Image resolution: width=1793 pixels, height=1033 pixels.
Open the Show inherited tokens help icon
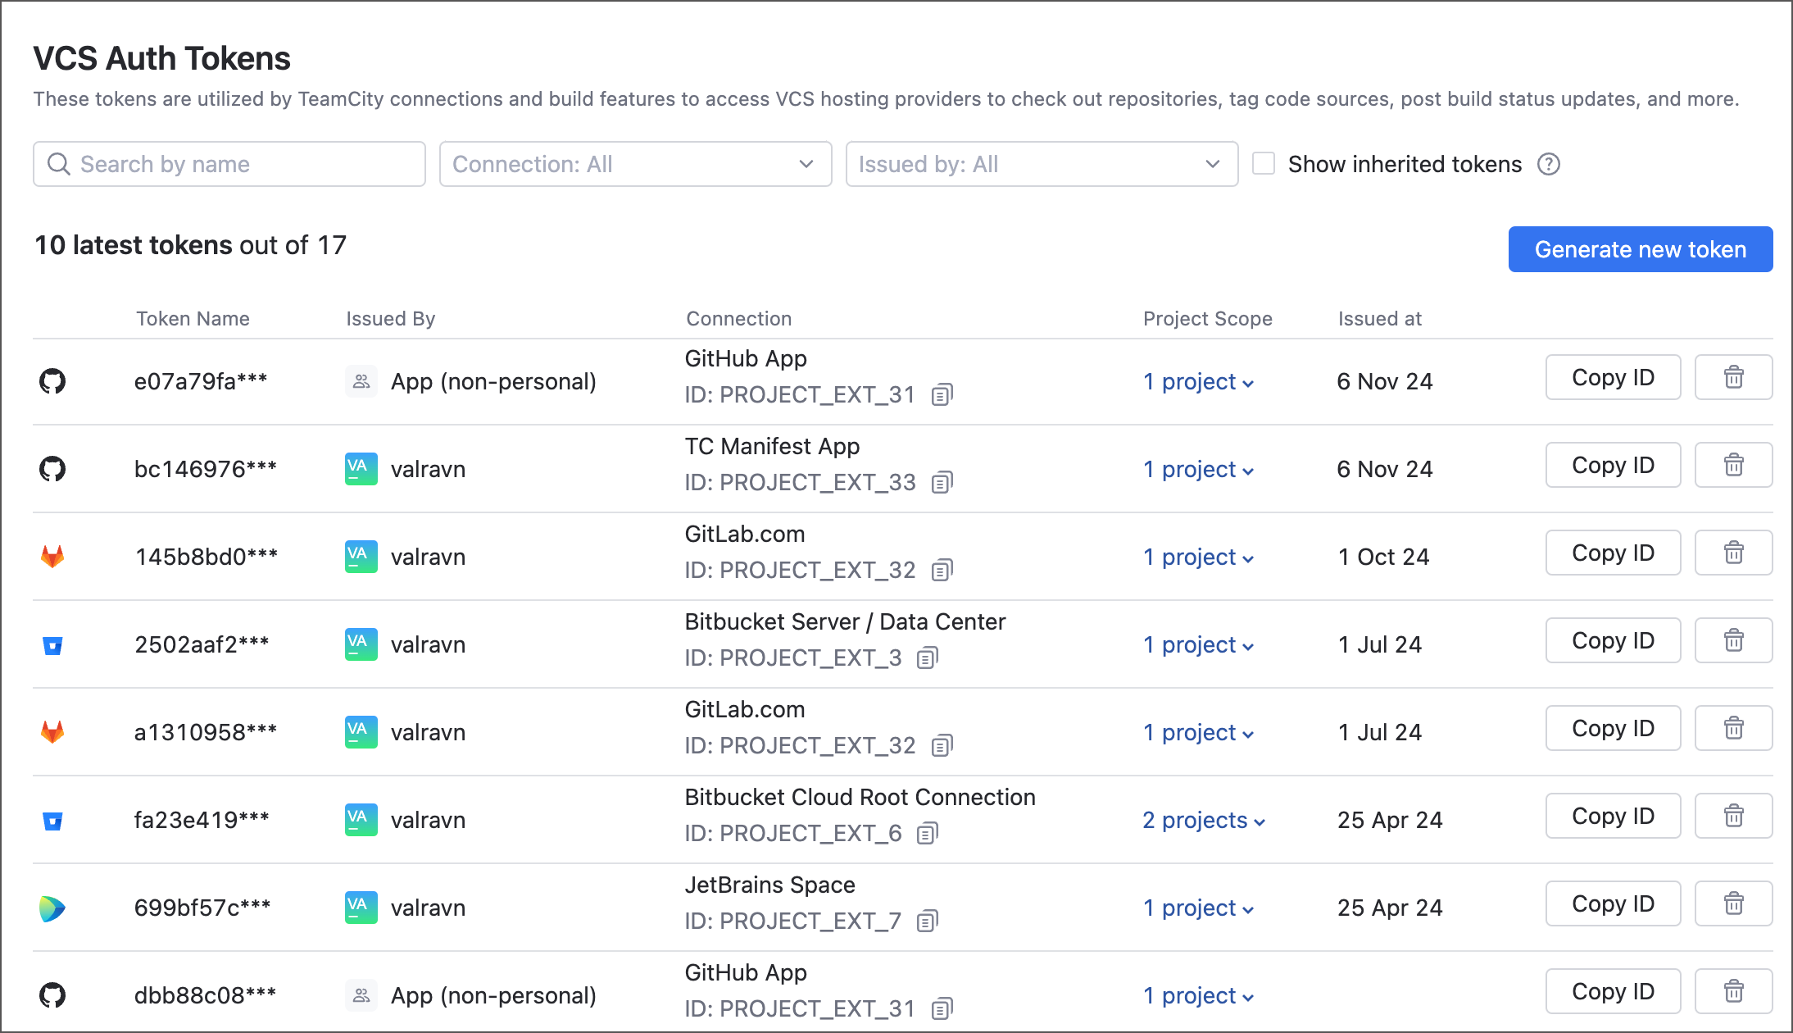point(1549,164)
